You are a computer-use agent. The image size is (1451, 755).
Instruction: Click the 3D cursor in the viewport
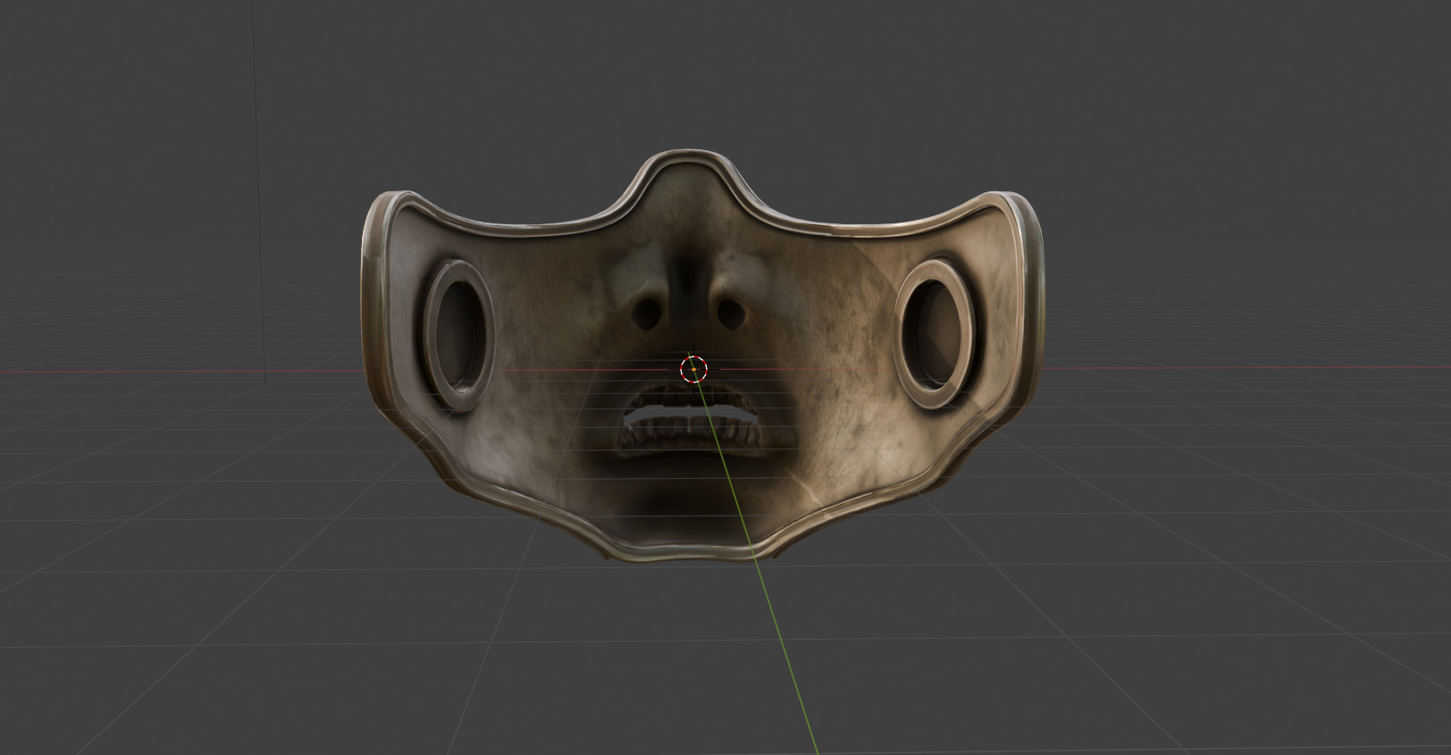pos(693,368)
